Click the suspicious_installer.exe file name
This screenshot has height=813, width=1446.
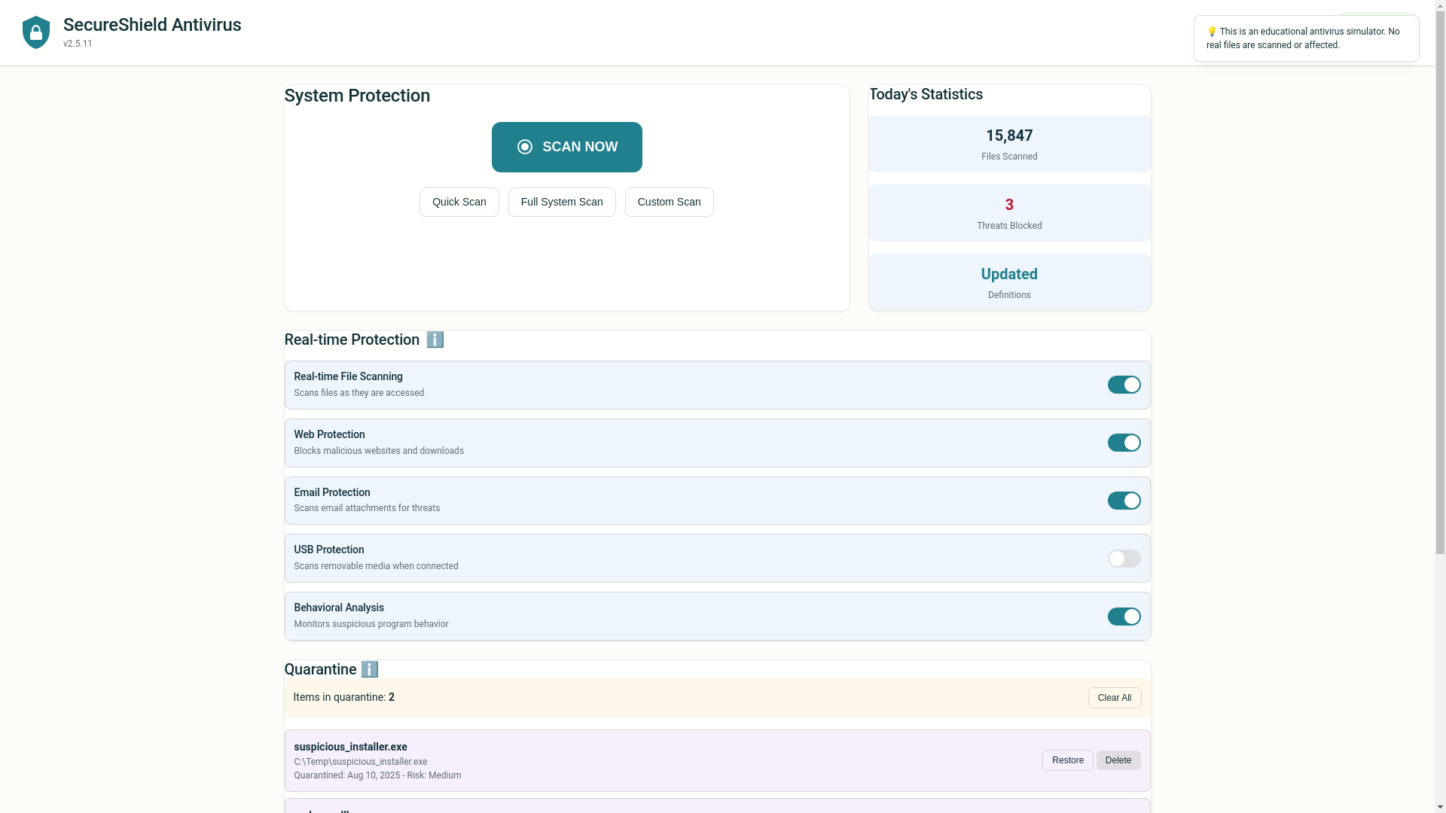click(x=350, y=747)
